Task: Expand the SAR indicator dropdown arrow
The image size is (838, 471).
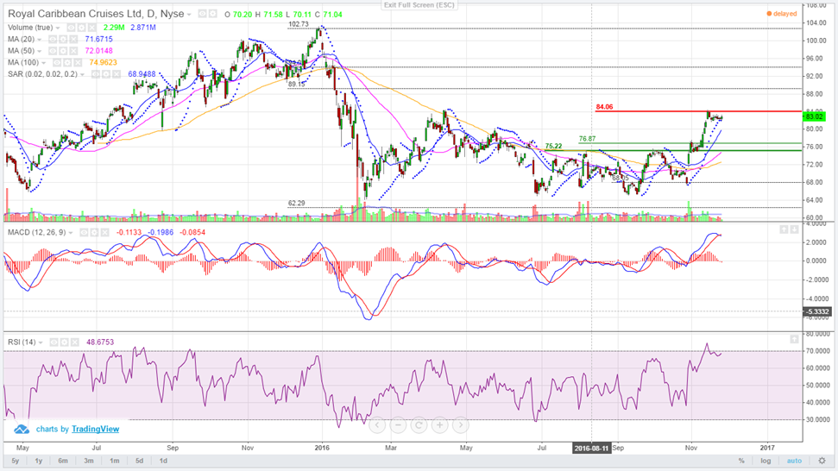Action: [x=82, y=75]
